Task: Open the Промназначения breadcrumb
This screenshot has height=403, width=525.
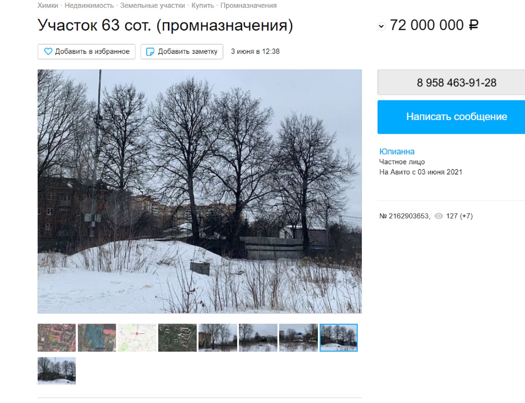Action: pos(249,6)
